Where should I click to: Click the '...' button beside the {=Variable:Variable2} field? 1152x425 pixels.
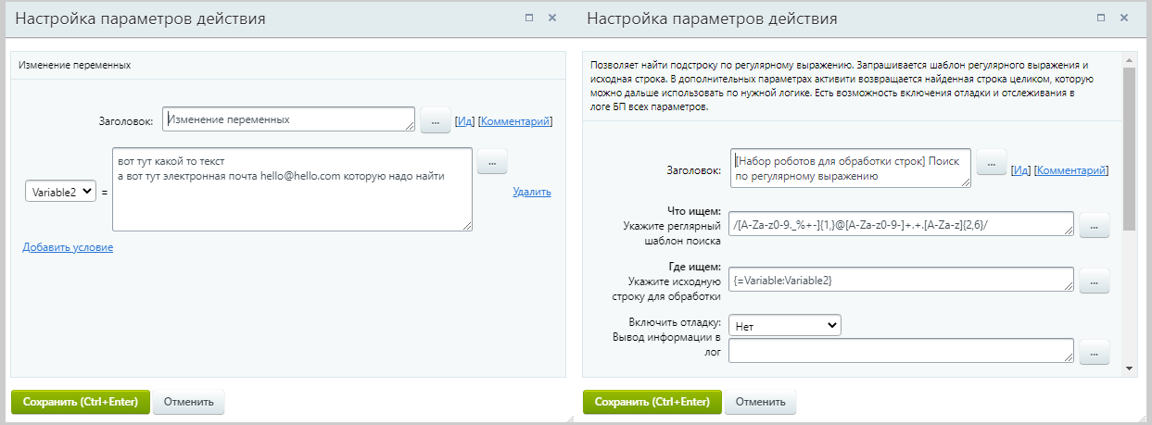tap(1094, 281)
